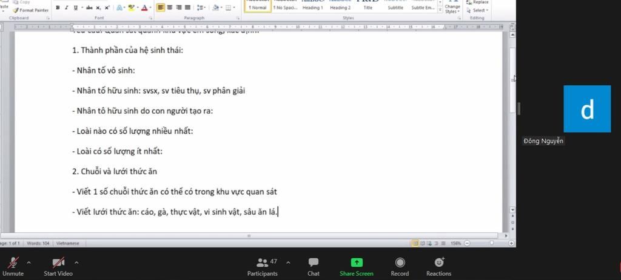Viewport: 621px width, 280px height.
Task: Expand the styles gallery More arrow
Action: 440,10
